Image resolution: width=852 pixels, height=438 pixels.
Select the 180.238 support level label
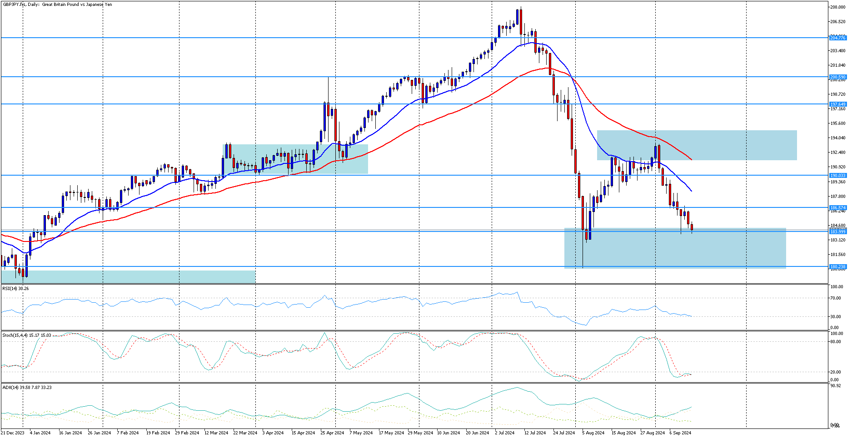(838, 267)
